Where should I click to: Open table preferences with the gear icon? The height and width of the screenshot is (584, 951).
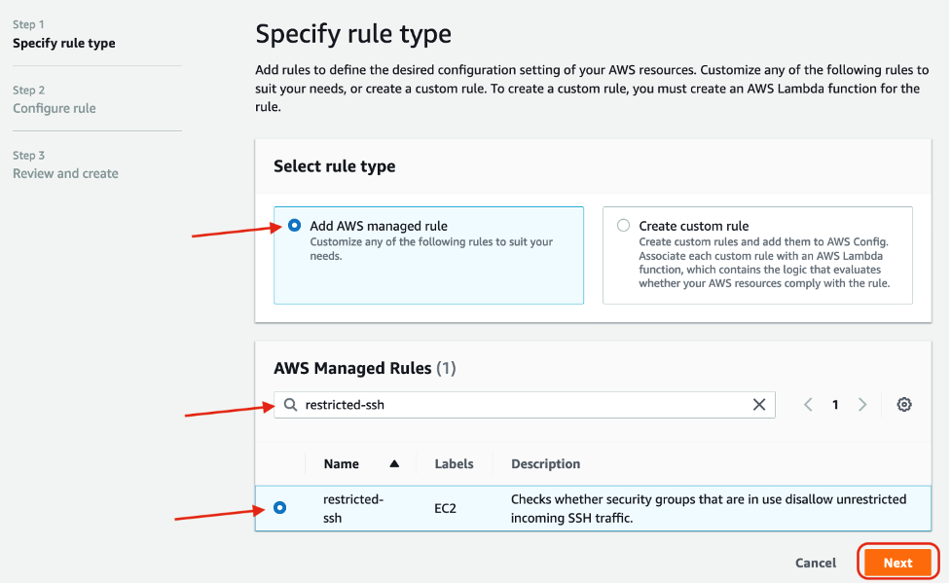903,404
